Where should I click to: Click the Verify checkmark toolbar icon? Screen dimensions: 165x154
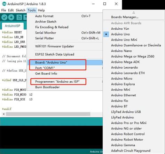coord(5,17)
